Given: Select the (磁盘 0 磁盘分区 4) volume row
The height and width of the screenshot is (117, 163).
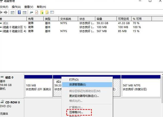Looking at the screenshot, I should coord(76,31).
